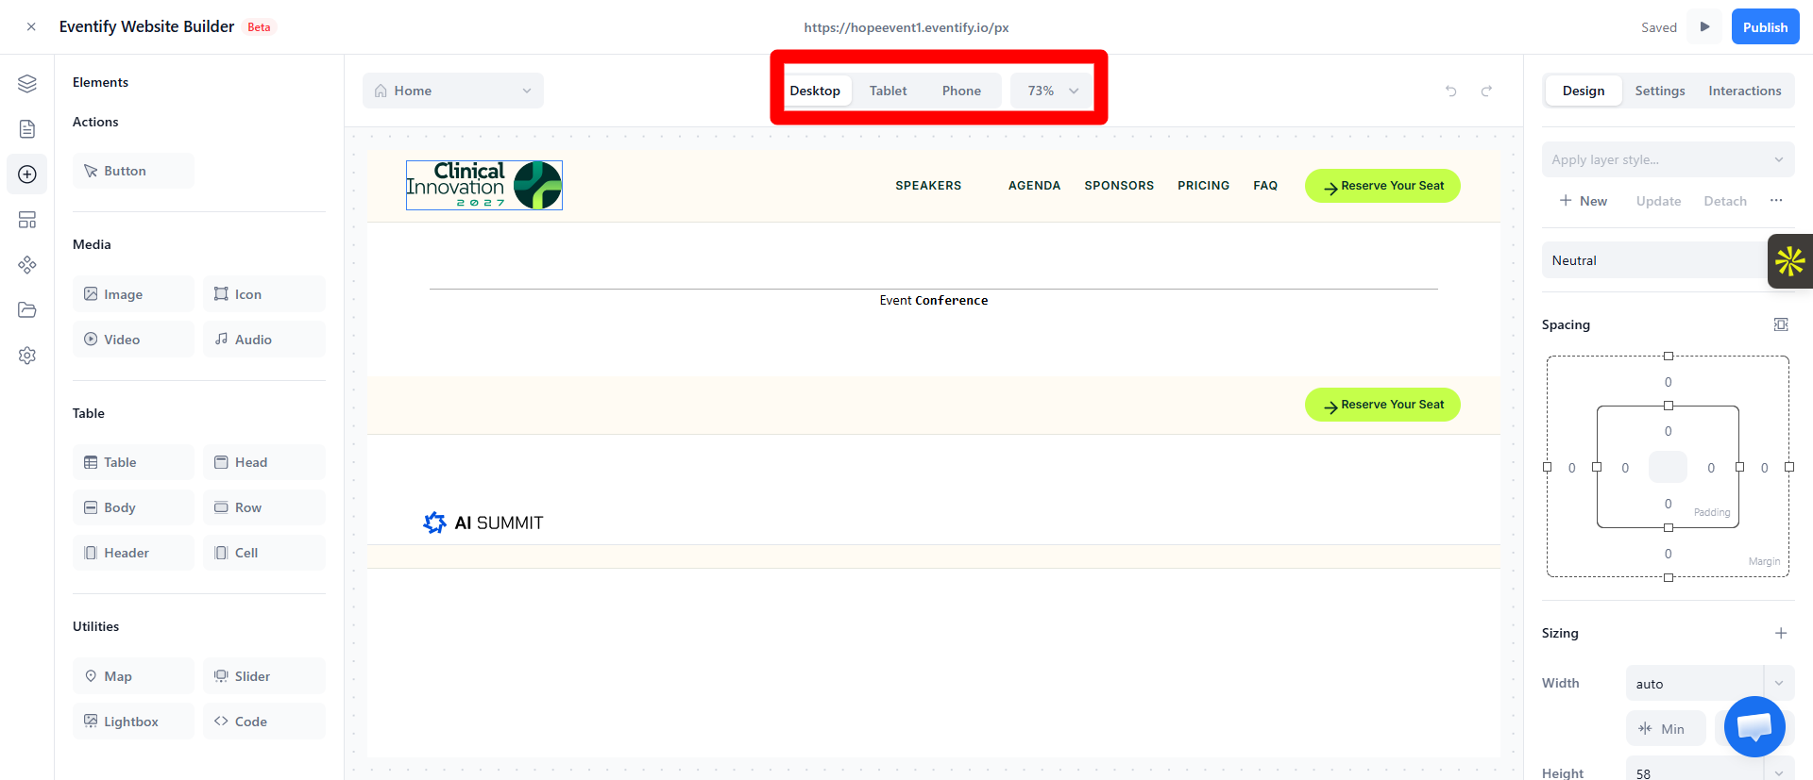The image size is (1813, 780).
Task: Click AGENDA in the canvas nav
Action: [1034, 186]
